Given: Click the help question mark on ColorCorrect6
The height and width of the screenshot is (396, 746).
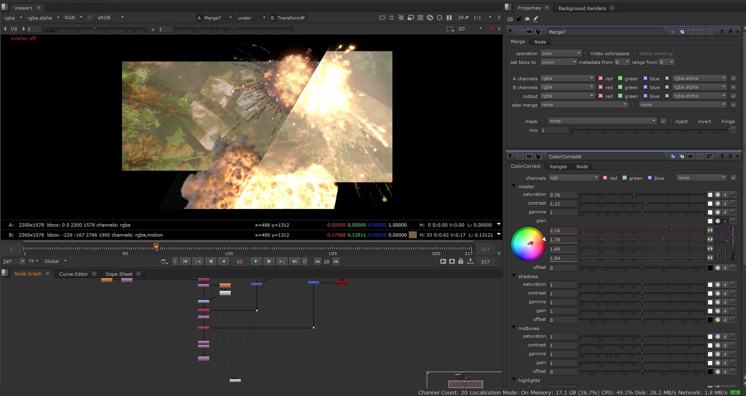Looking at the screenshot, I should (722, 156).
